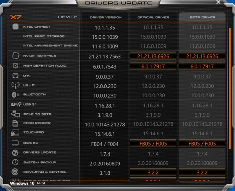Screen dimensions: 235x191
Task: Click the High Definition Audio speaker icon
Action: [x=15, y=66]
